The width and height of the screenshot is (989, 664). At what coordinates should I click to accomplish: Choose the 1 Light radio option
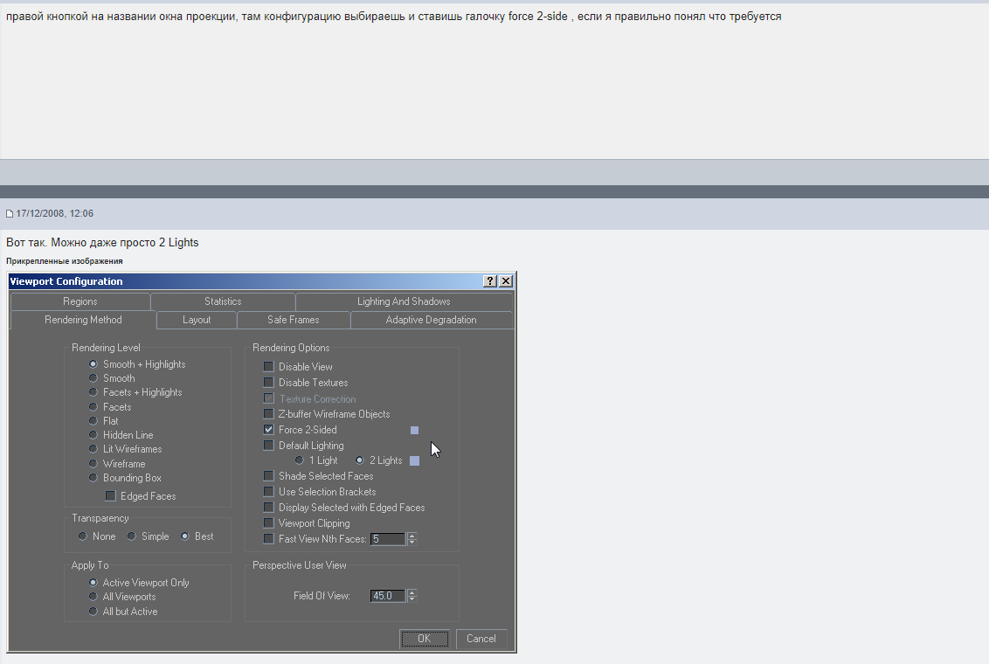(300, 460)
